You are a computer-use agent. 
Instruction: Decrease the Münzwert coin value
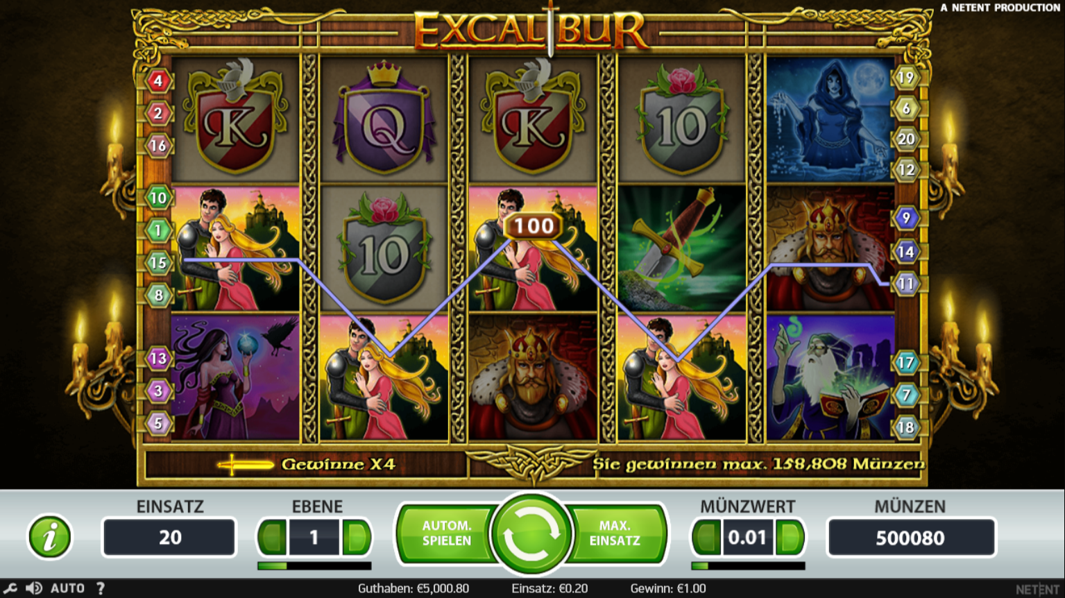pyautogui.click(x=707, y=537)
